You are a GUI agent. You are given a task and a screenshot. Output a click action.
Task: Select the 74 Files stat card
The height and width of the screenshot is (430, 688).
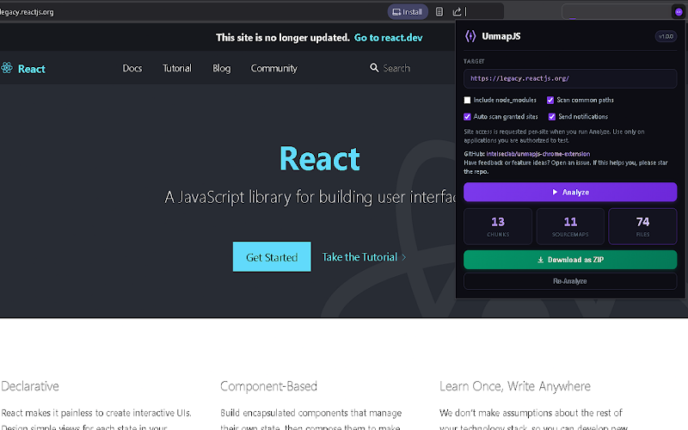(x=642, y=226)
